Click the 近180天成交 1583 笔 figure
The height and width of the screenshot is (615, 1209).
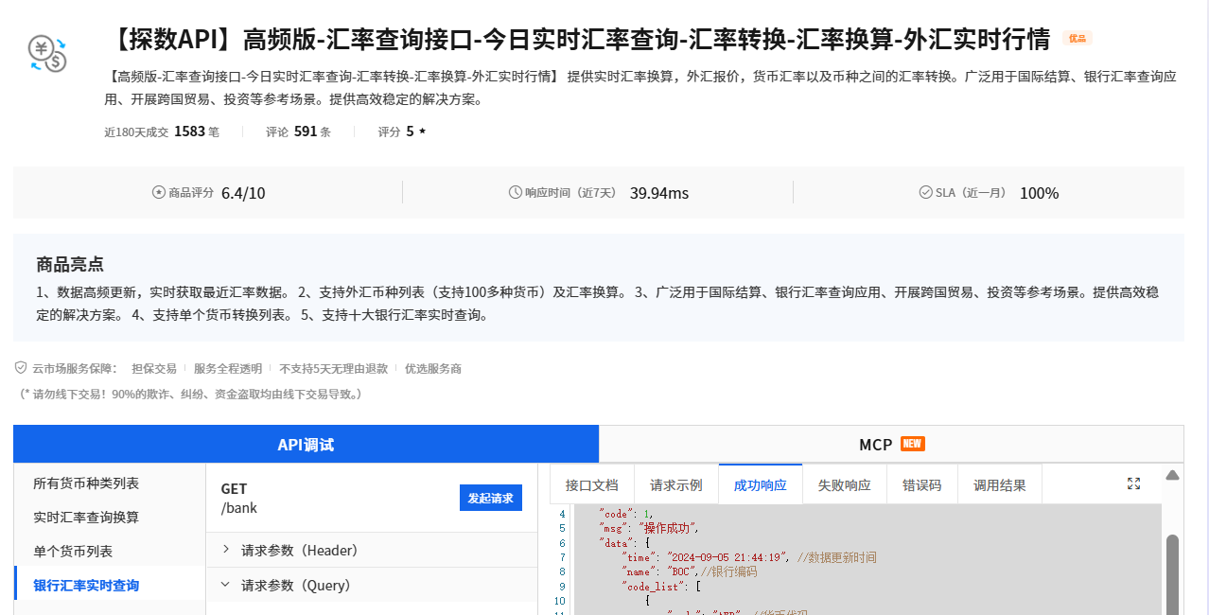[162, 132]
